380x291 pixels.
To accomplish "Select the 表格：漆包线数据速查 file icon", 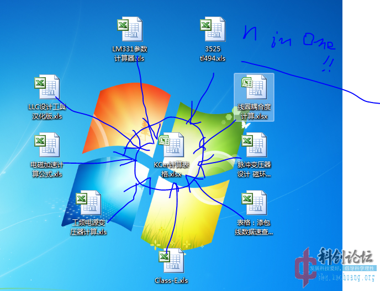I will coord(254,203).
